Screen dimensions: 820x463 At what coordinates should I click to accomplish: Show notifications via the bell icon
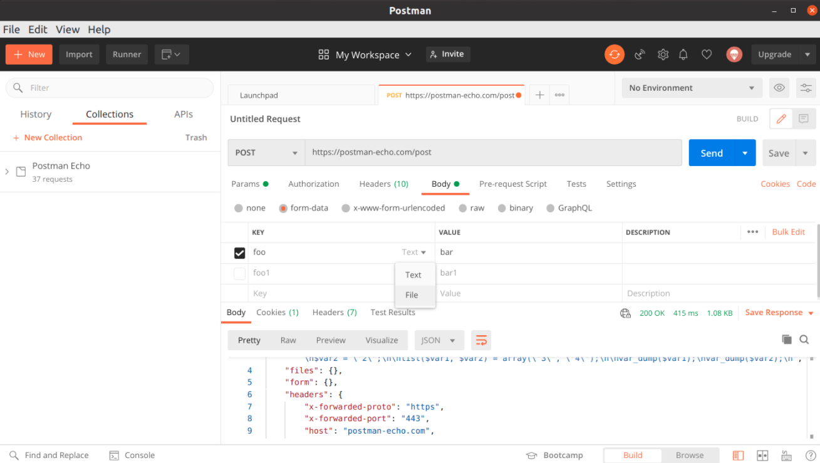tap(683, 55)
